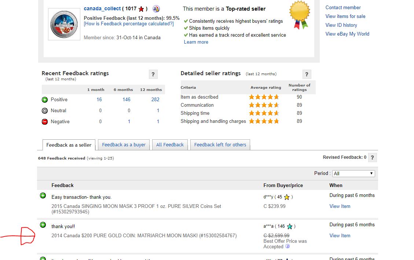Open the 1 negative rating for 12 months
Viewport: 414px width, 260px height.
(158, 121)
